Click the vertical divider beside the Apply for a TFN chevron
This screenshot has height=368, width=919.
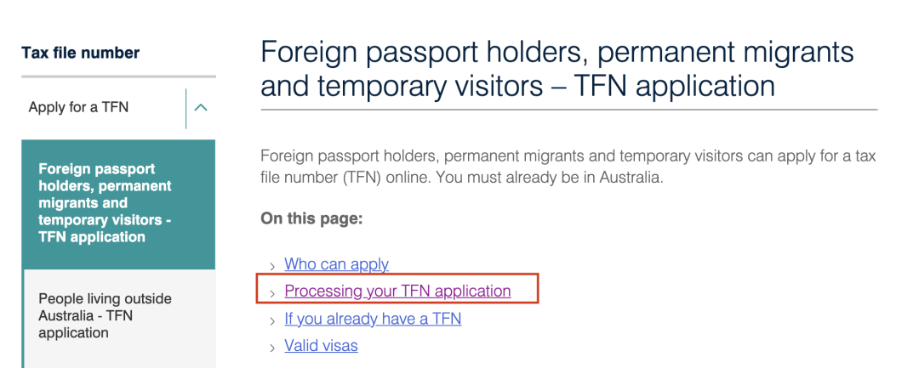[x=186, y=109]
